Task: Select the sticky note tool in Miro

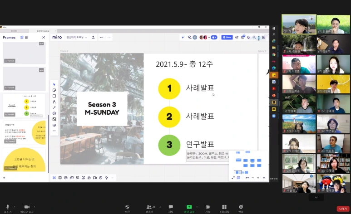Action: coord(54,90)
